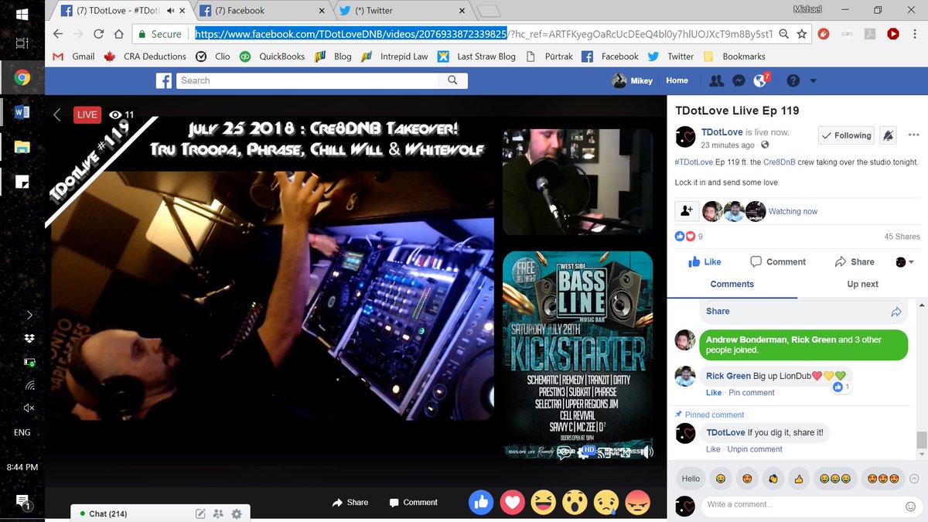Open the Bookmarks folder in the bookmarks bar
The height and width of the screenshot is (522, 928).
735,56
